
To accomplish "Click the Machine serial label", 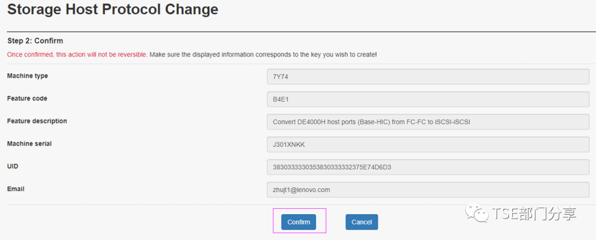I will (x=29, y=143).
